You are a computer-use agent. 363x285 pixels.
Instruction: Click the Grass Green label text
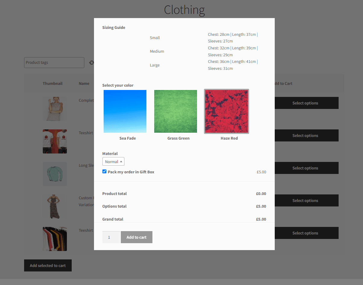(x=178, y=138)
